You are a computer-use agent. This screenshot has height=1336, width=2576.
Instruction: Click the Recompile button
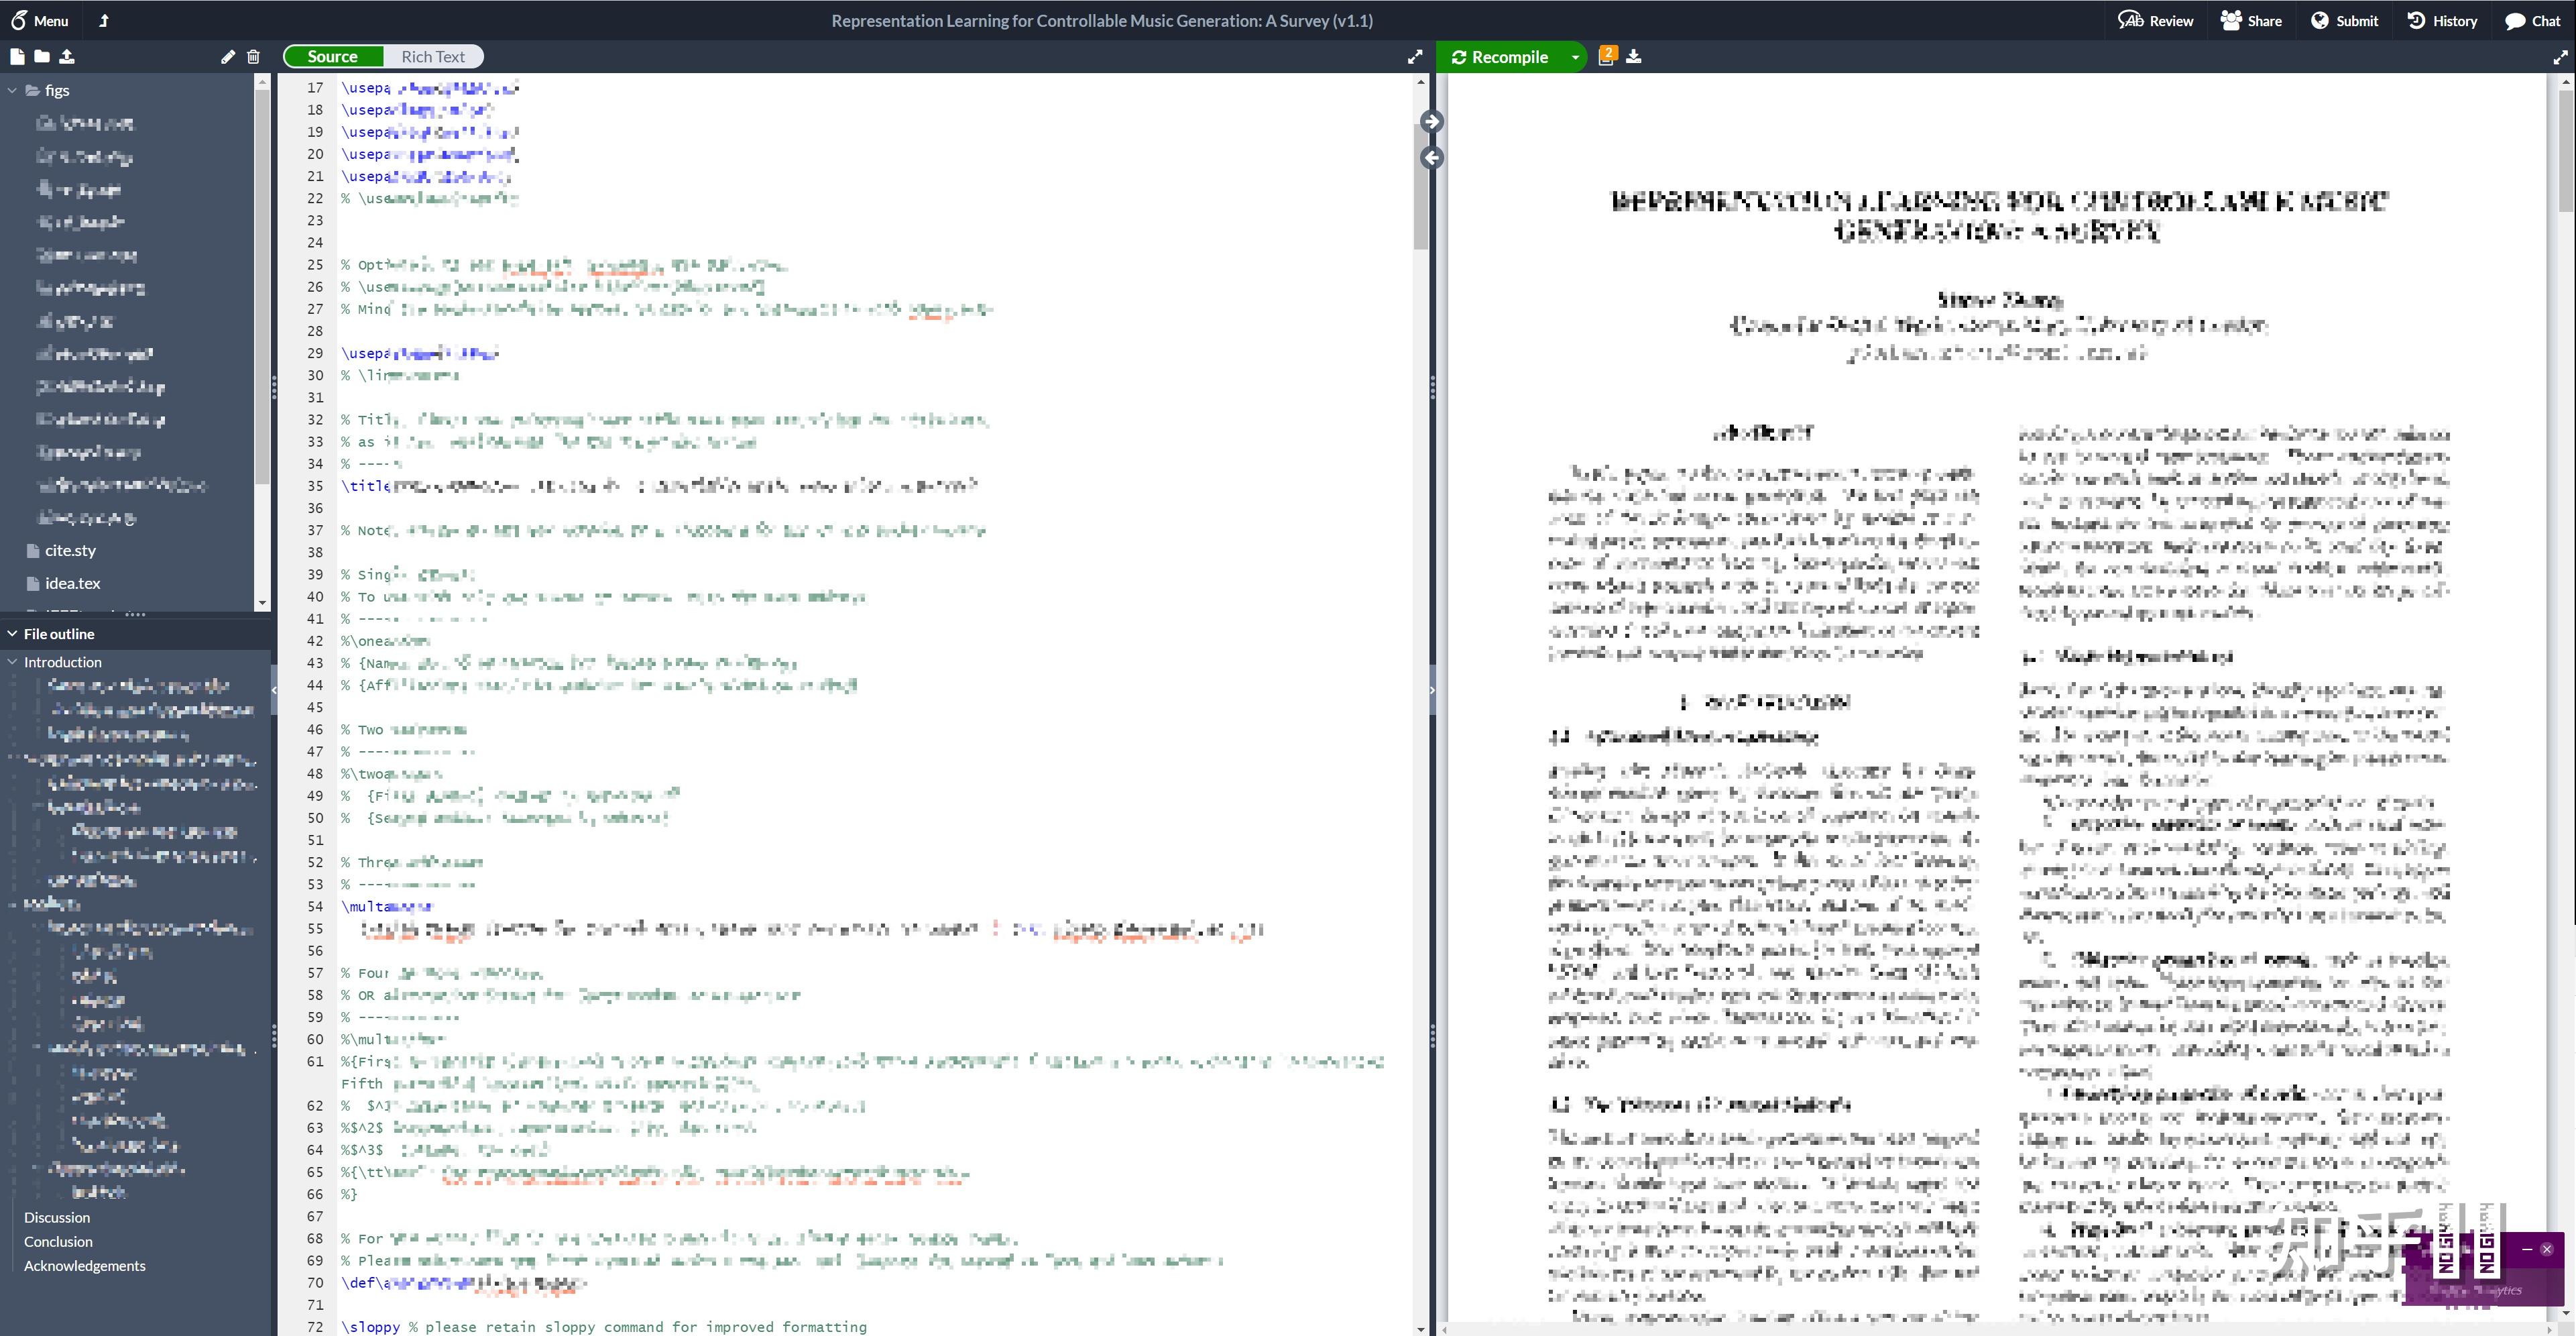tap(1500, 57)
